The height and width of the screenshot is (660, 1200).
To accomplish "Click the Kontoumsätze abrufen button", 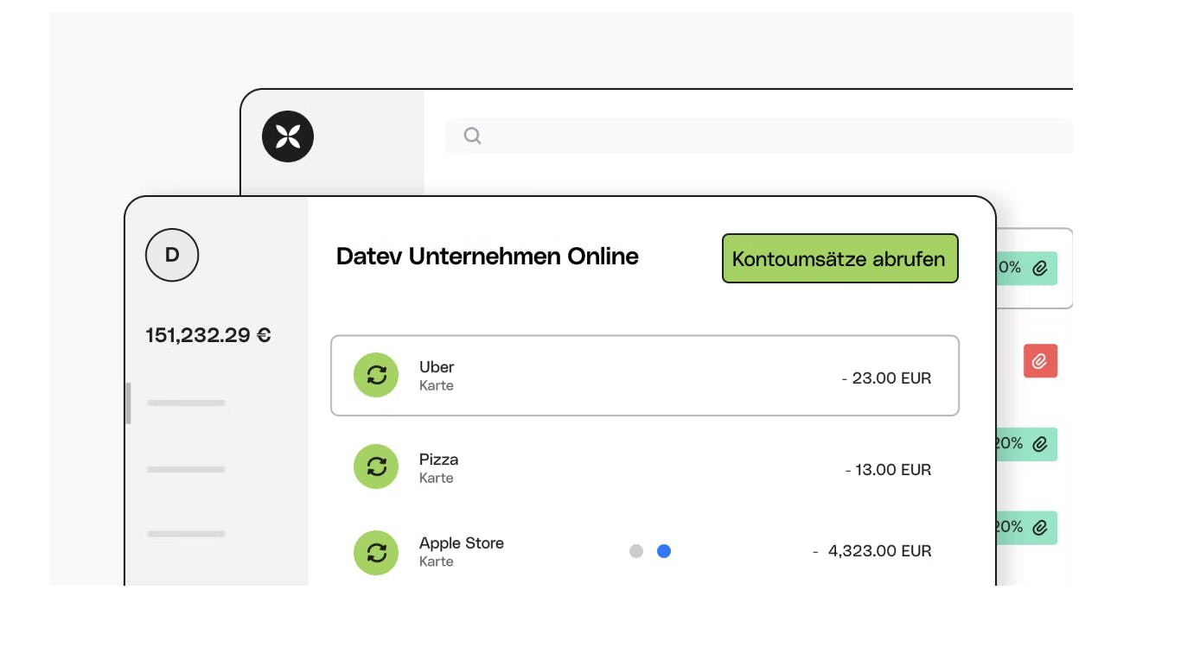I will tap(839, 258).
